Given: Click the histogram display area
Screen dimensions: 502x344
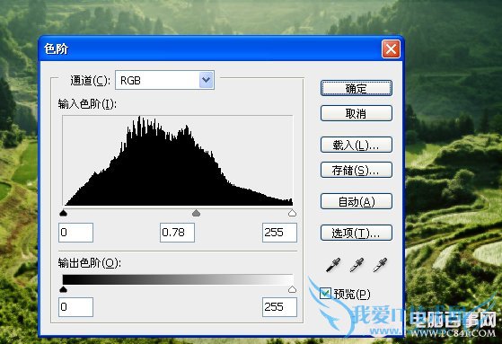Looking at the screenshot, I should coord(178,161).
